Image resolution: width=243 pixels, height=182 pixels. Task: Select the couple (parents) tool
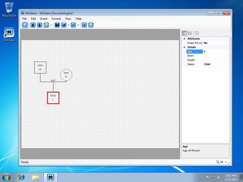[57, 25]
